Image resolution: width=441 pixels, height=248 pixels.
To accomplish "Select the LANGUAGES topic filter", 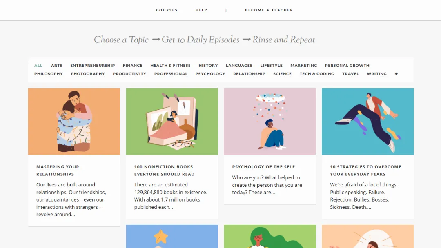I will 239,65.
